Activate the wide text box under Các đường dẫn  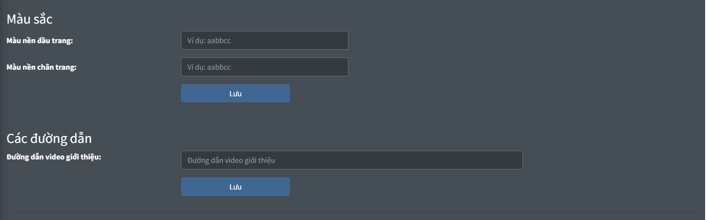[351, 160]
